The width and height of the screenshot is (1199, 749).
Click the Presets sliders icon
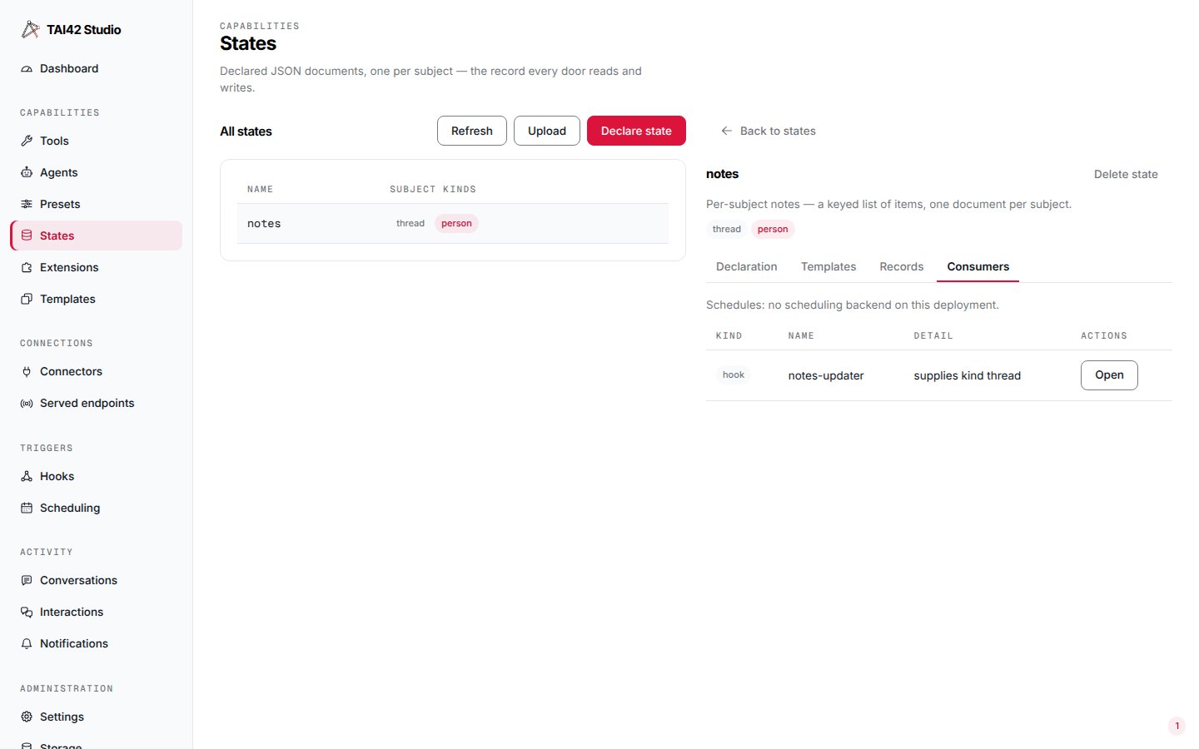[27, 205]
